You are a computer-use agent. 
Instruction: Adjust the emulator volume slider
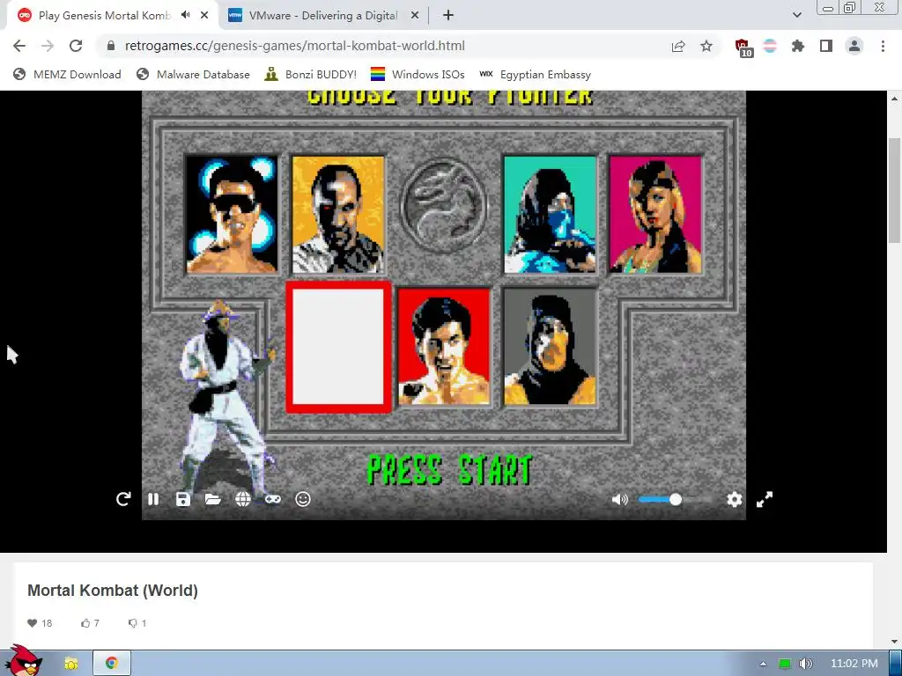[x=675, y=500]
